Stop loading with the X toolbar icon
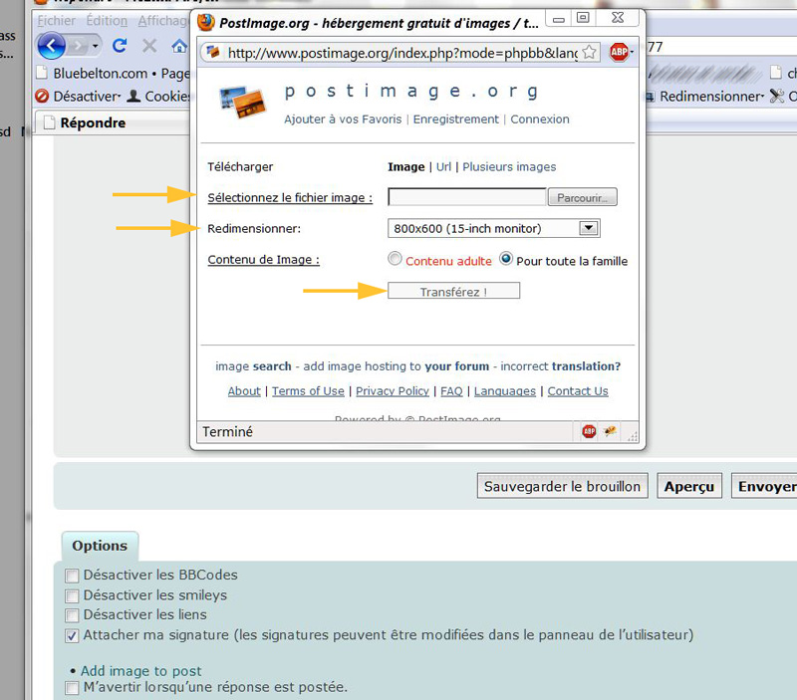Viewport: 797px width, 700px height. click(149, 46)
